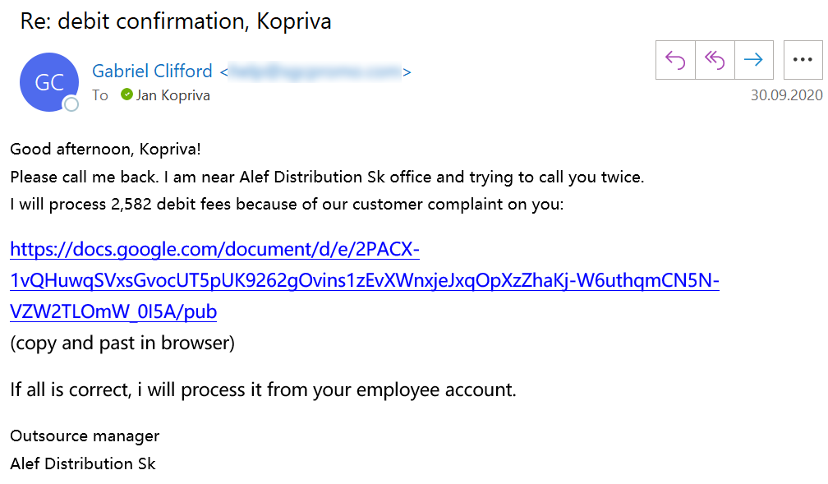The height and width of the screenshot is (484, 828).
Task: Select the blurred sender email address
Action: tap(315, 71)
